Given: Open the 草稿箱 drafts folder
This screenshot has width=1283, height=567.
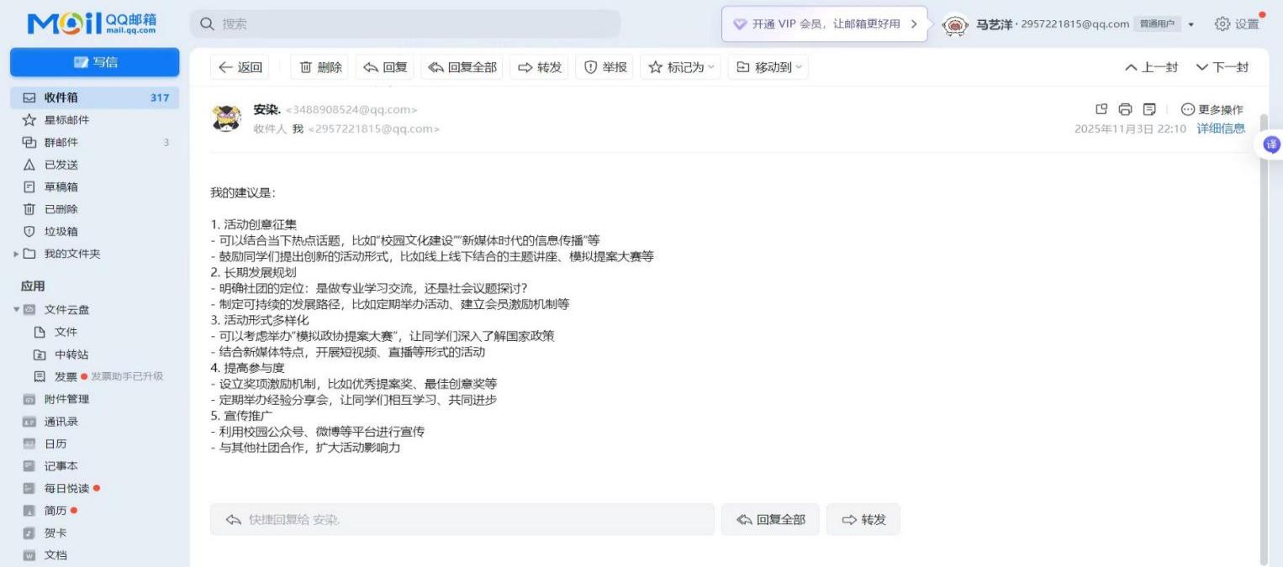Looking at the screenshot, I should (61, 186).
